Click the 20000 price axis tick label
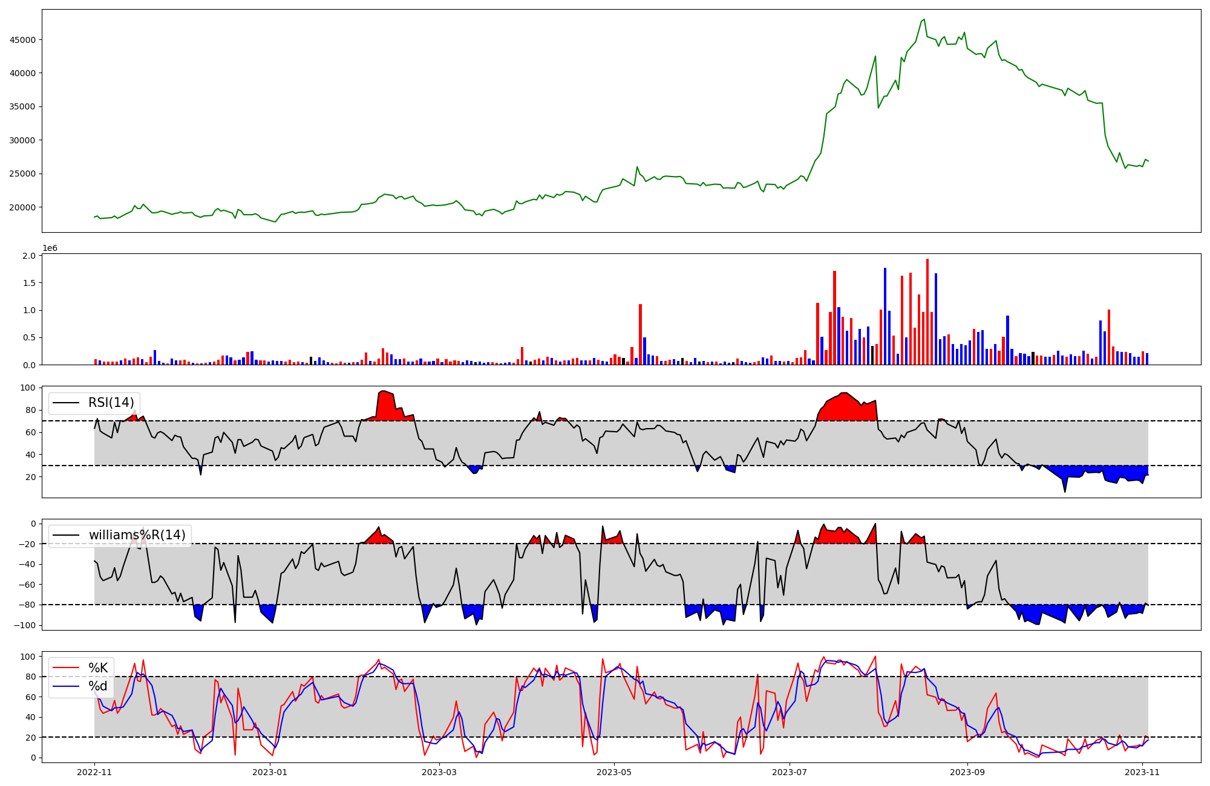Viewport: 1210px width, 786px height. click(23, 207)
